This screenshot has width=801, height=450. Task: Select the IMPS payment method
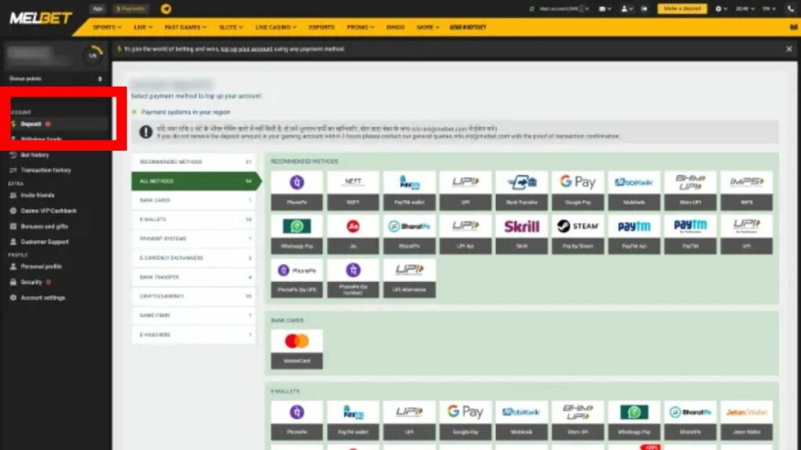746,191
